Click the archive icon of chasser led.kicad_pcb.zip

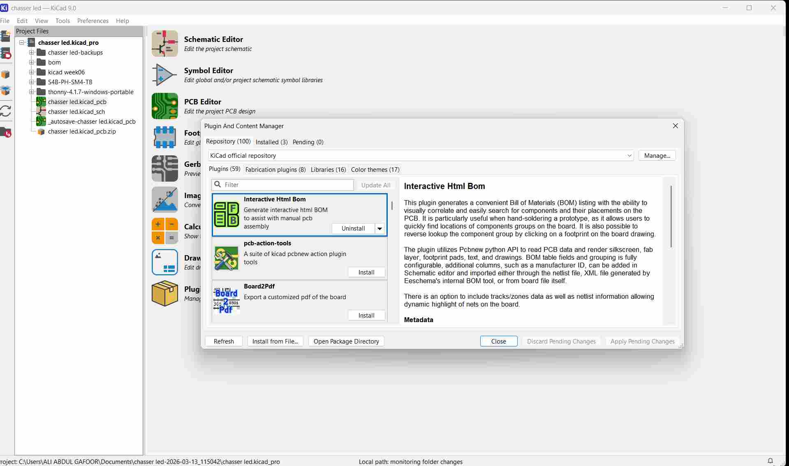tap(41, 131)
